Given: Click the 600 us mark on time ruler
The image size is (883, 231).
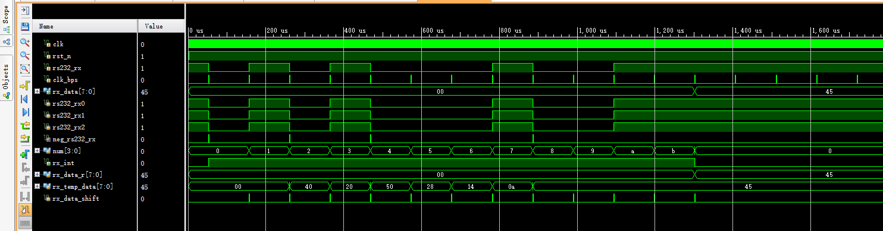Looking at the screenshot, I should 433,30.
